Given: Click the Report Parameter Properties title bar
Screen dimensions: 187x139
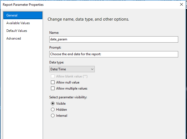Looking at the screenshot, I should (x=83, y=4).
